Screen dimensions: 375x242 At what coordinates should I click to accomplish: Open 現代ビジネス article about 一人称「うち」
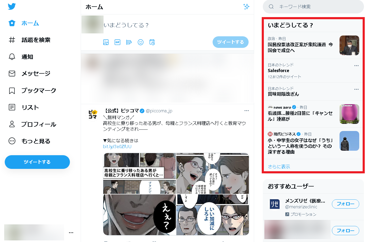pyautogui.click(x=300, y=146)
